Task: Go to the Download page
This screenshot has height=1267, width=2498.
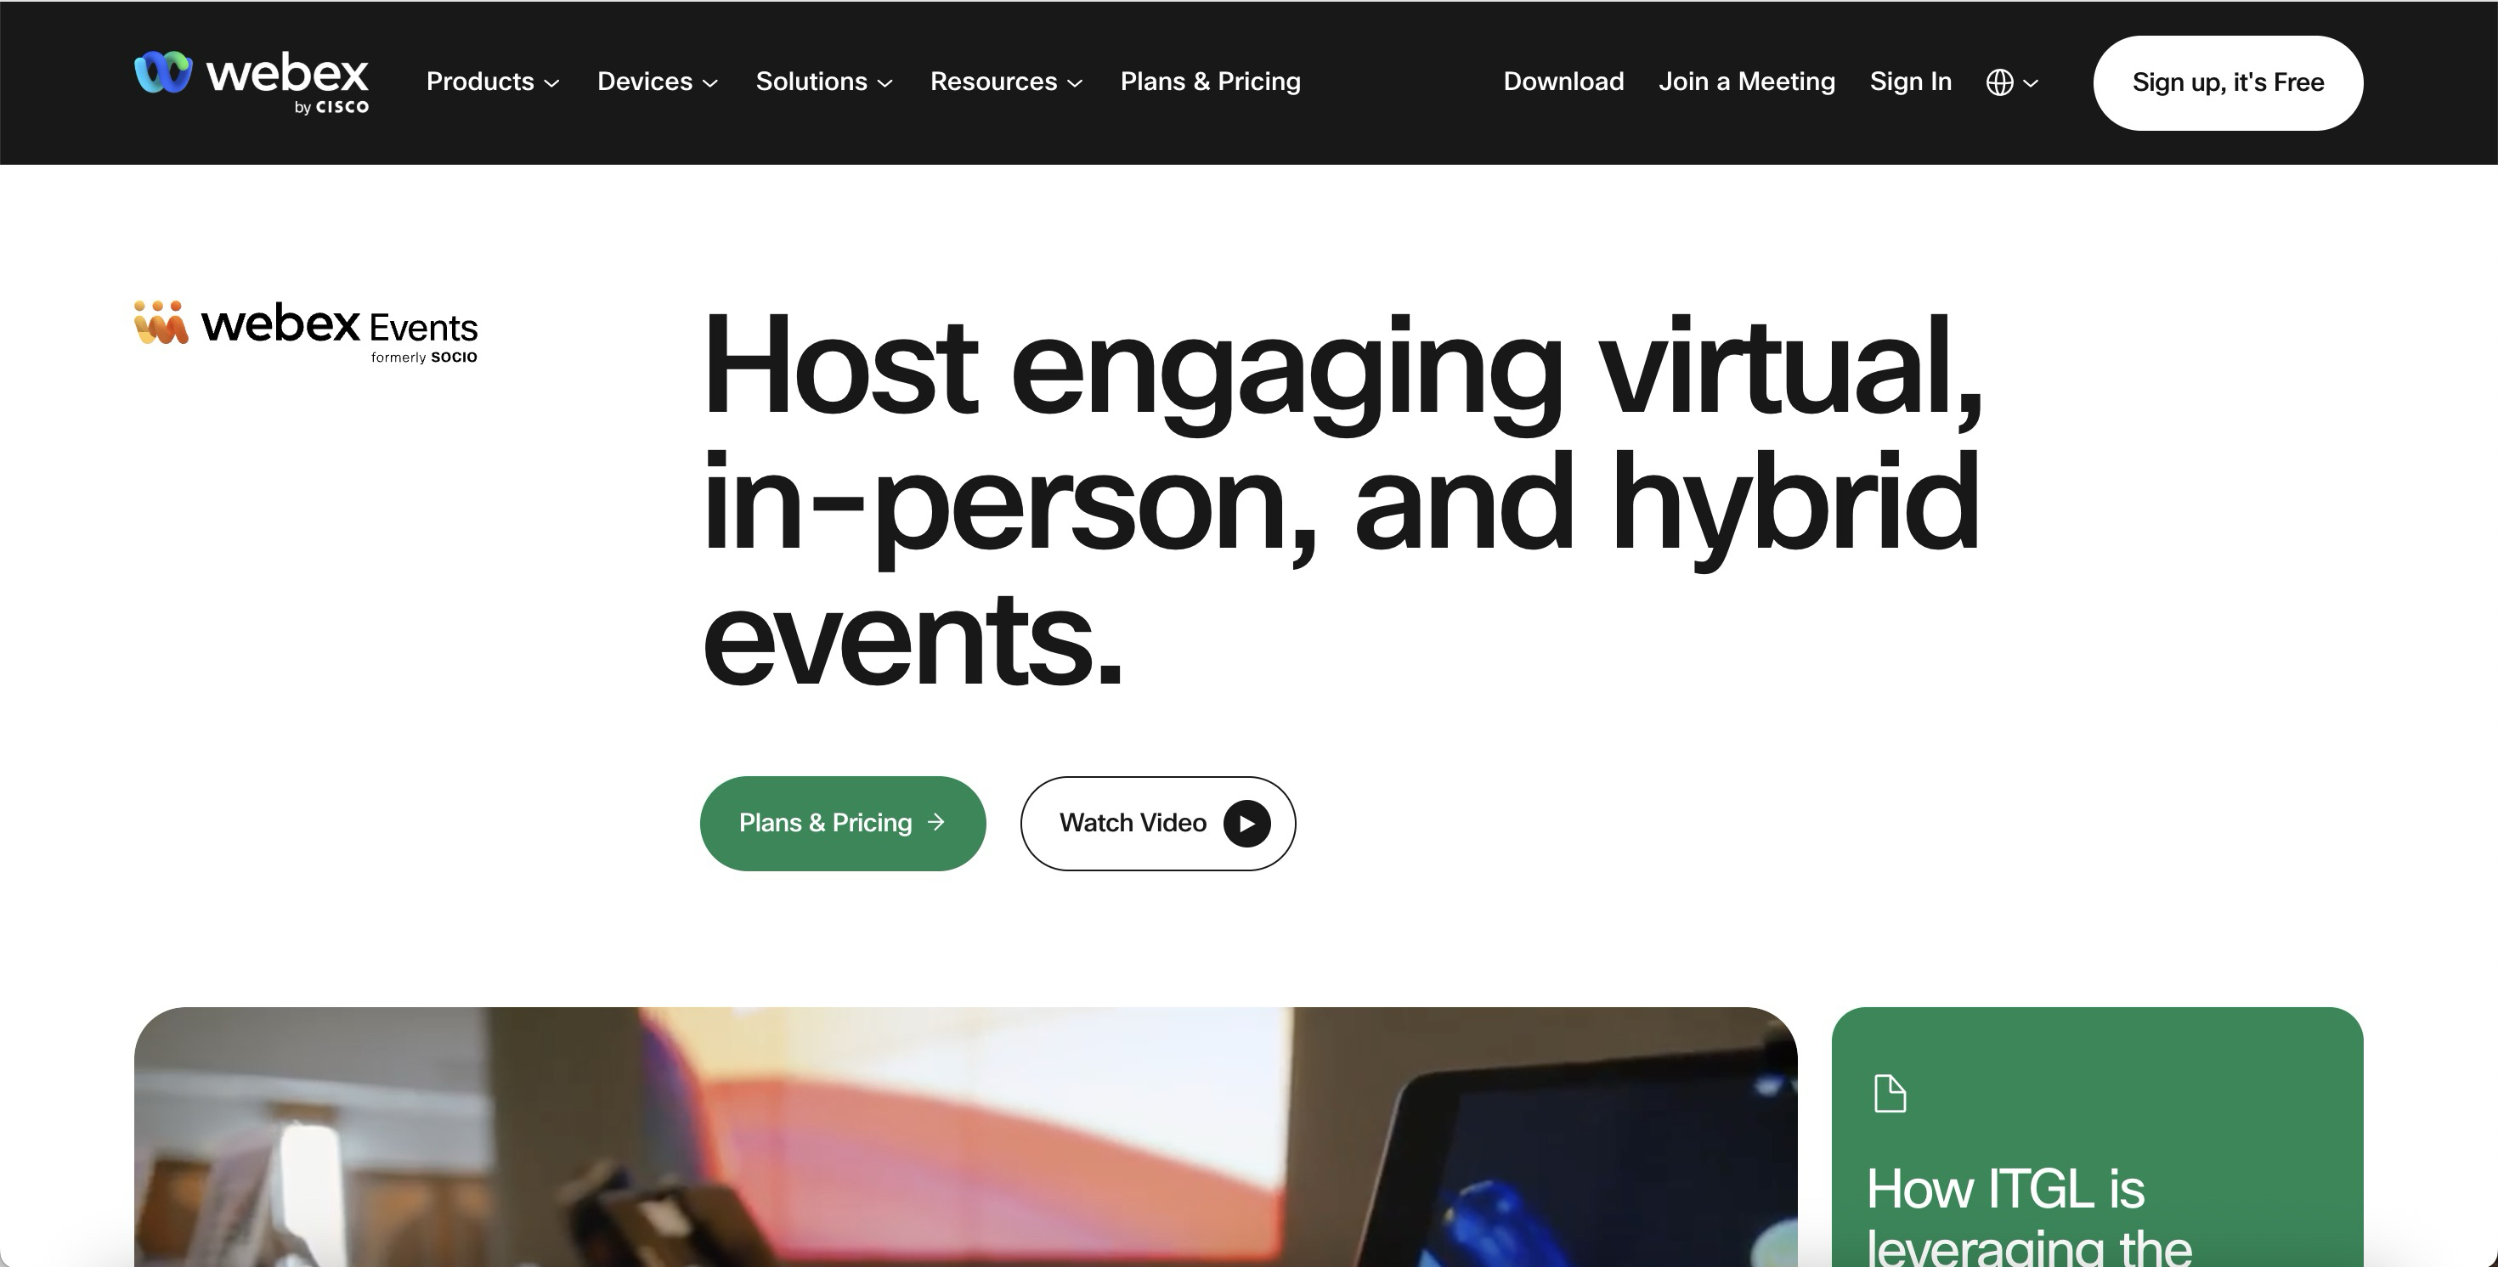Action: pos(1563,82)
